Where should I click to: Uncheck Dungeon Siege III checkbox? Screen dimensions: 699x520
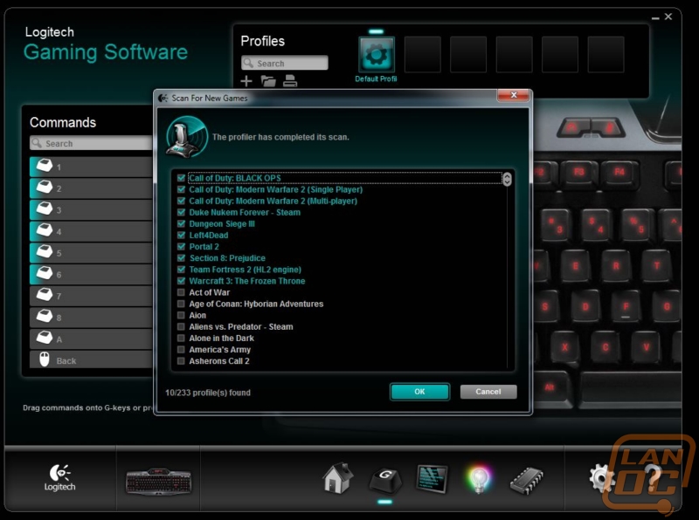pyautogui.click(x=181, y=223)
